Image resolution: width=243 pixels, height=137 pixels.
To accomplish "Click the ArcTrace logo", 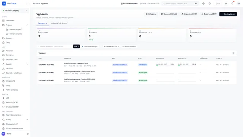I will (9, 3).
